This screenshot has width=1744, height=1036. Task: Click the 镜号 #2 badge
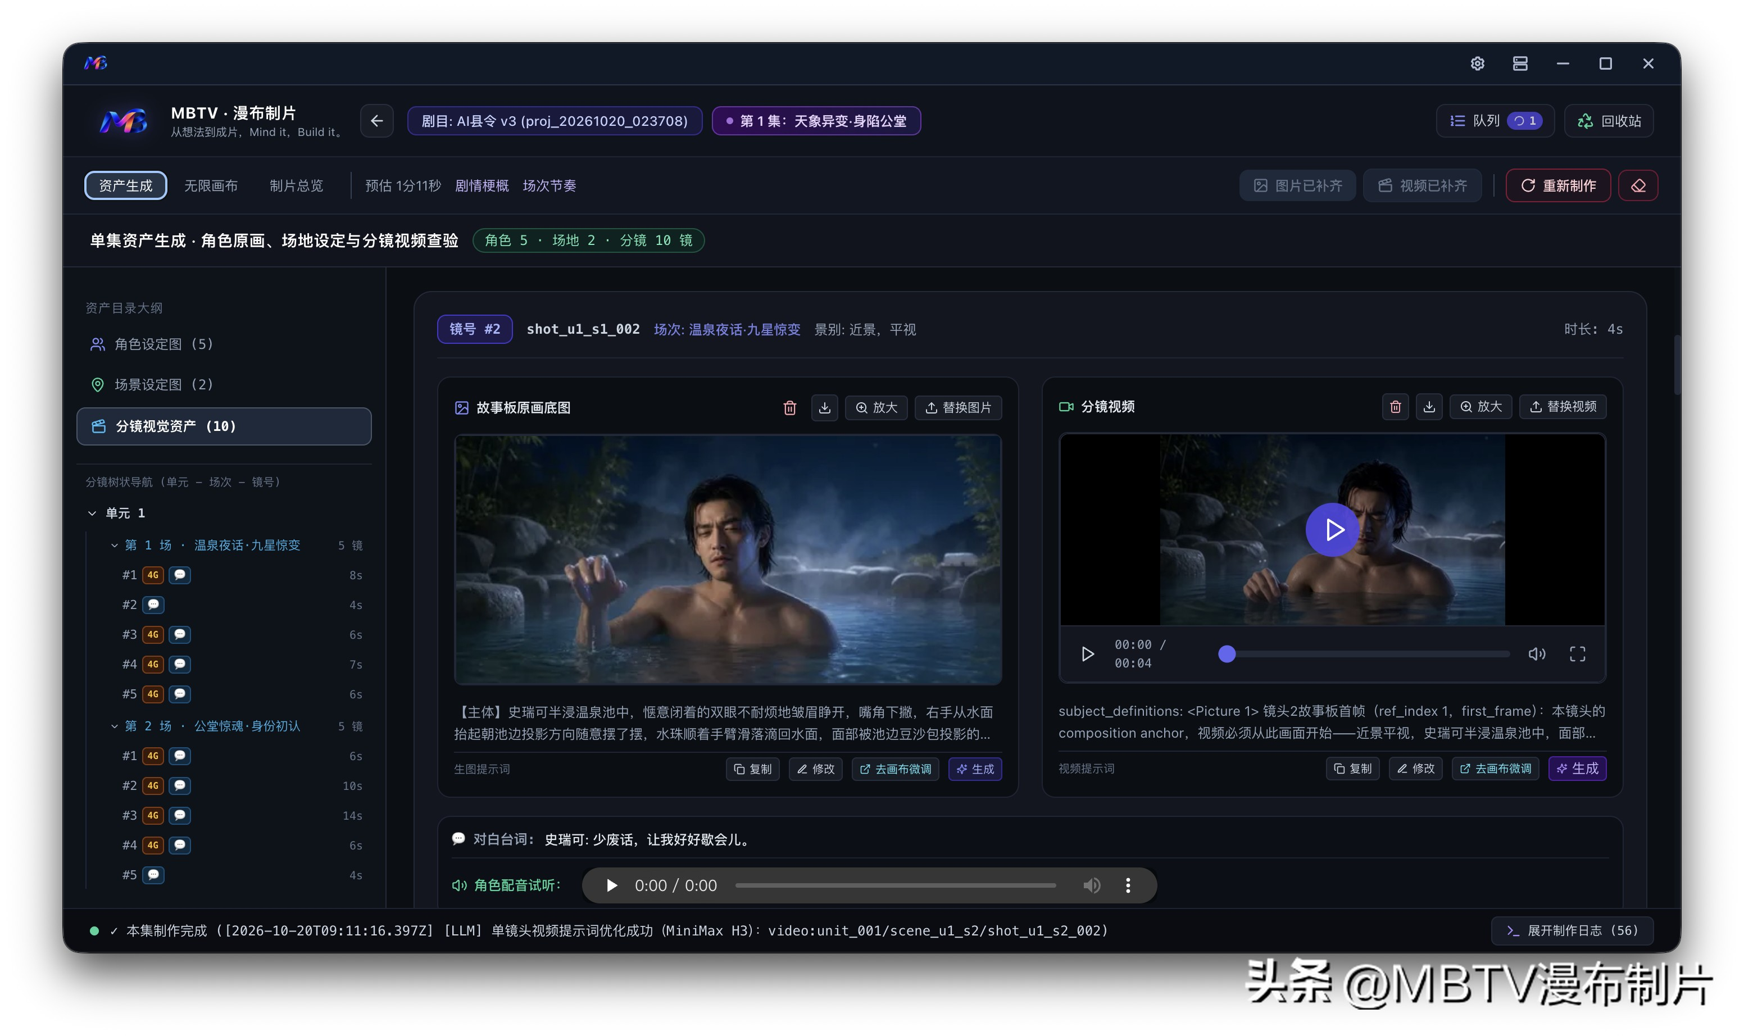[475, 330]
